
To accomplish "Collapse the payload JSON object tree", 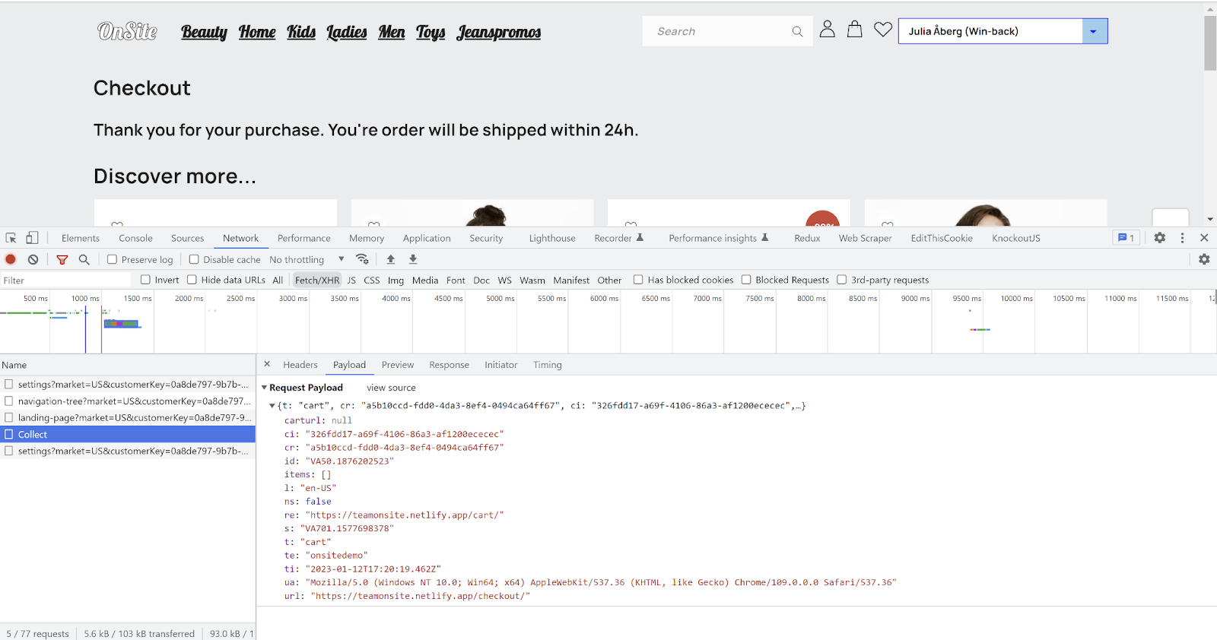I will (272, 406).
